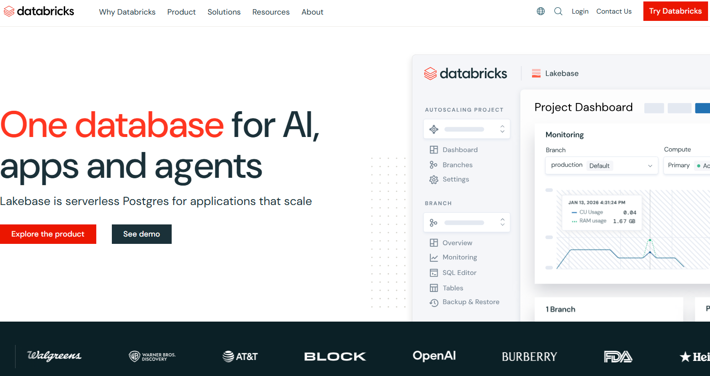The height and width of the screenshot is (376, 710).
Task: Expand the Branch selector arrows
Action: (x=502, y=222)
